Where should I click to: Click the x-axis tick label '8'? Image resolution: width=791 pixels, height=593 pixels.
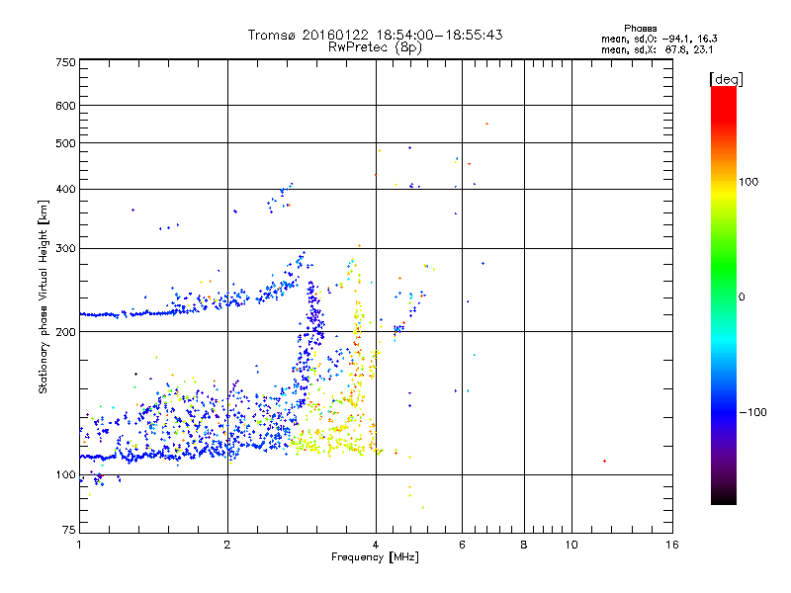(x=524, y=545)
